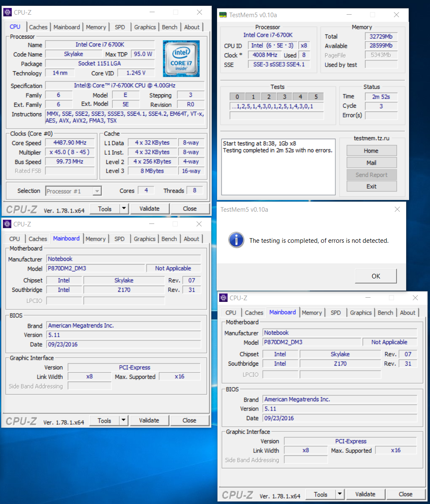The image size is (430, 504).
Task: Click the Home button in TestMem5
Action: click(371, 151)
